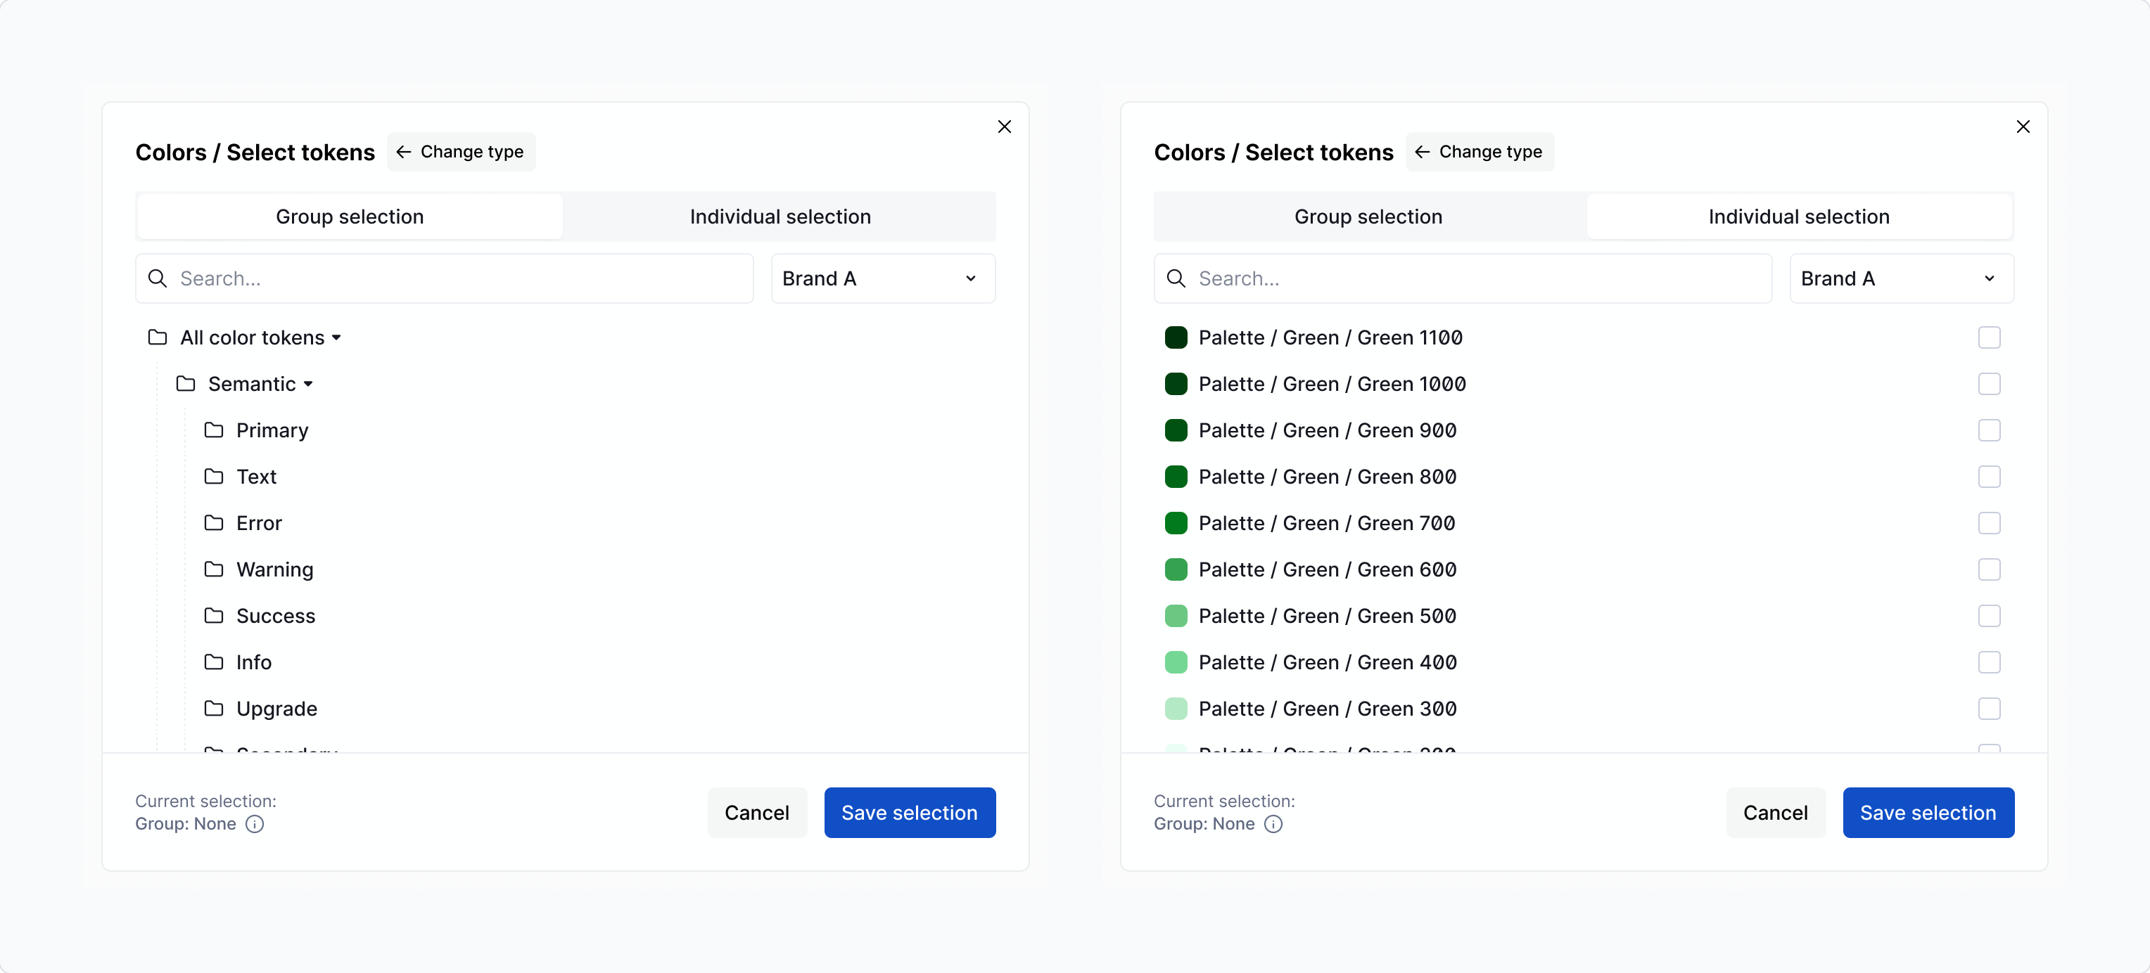Collapse the Semantic folder

[x=309, y=384]
